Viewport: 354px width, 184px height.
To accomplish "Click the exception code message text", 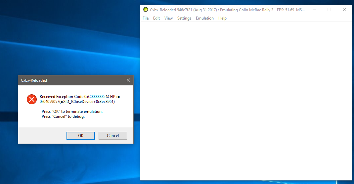I will click(x=80, y=99).
